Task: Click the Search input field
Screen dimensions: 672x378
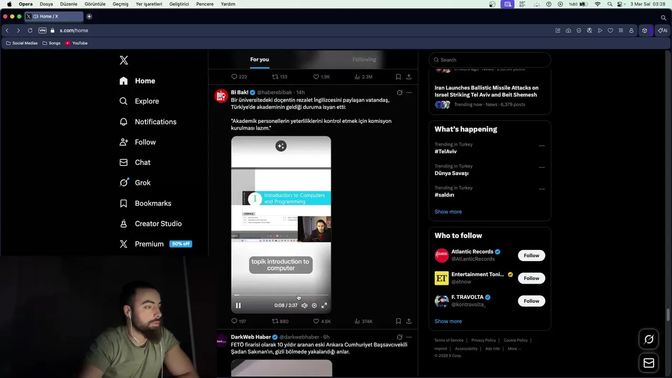Action: 490,60
